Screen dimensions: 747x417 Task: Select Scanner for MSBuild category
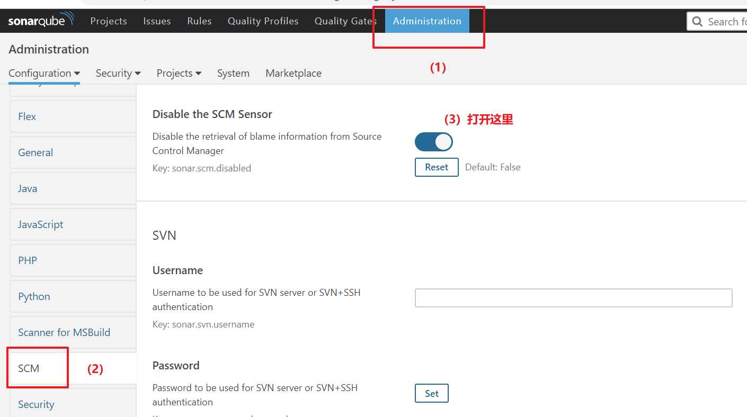(x=73, y=332)
